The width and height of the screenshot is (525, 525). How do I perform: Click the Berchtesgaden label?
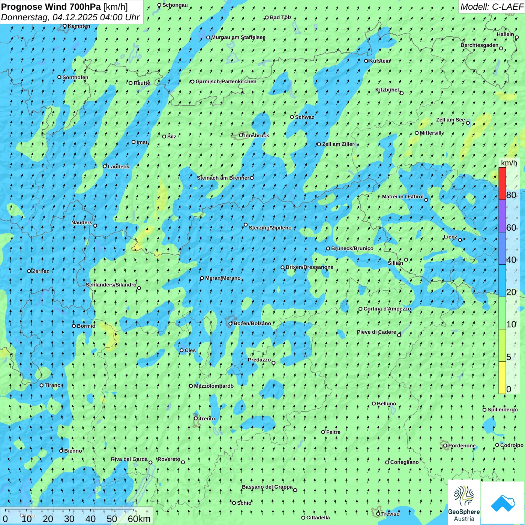(x=479, y=45)
